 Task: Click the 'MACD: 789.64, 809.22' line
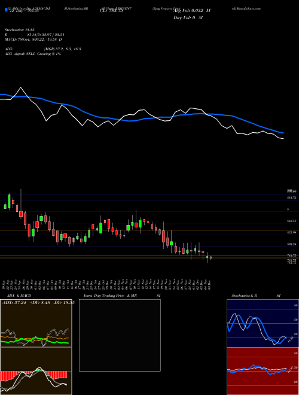33,39
